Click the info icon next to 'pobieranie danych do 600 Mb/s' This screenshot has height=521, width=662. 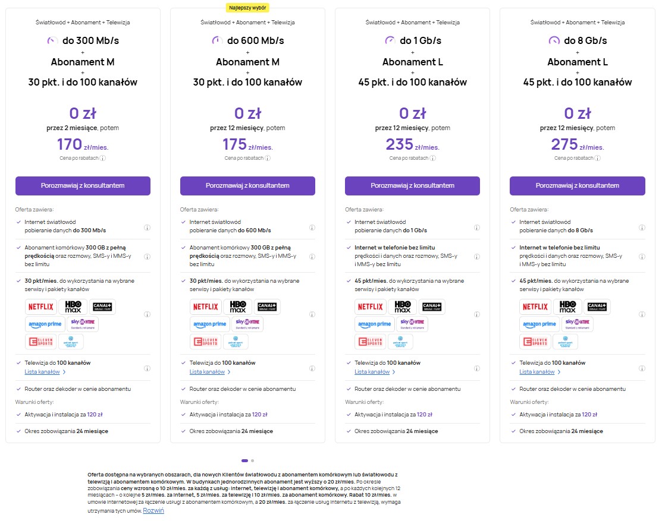click(312, 228)
